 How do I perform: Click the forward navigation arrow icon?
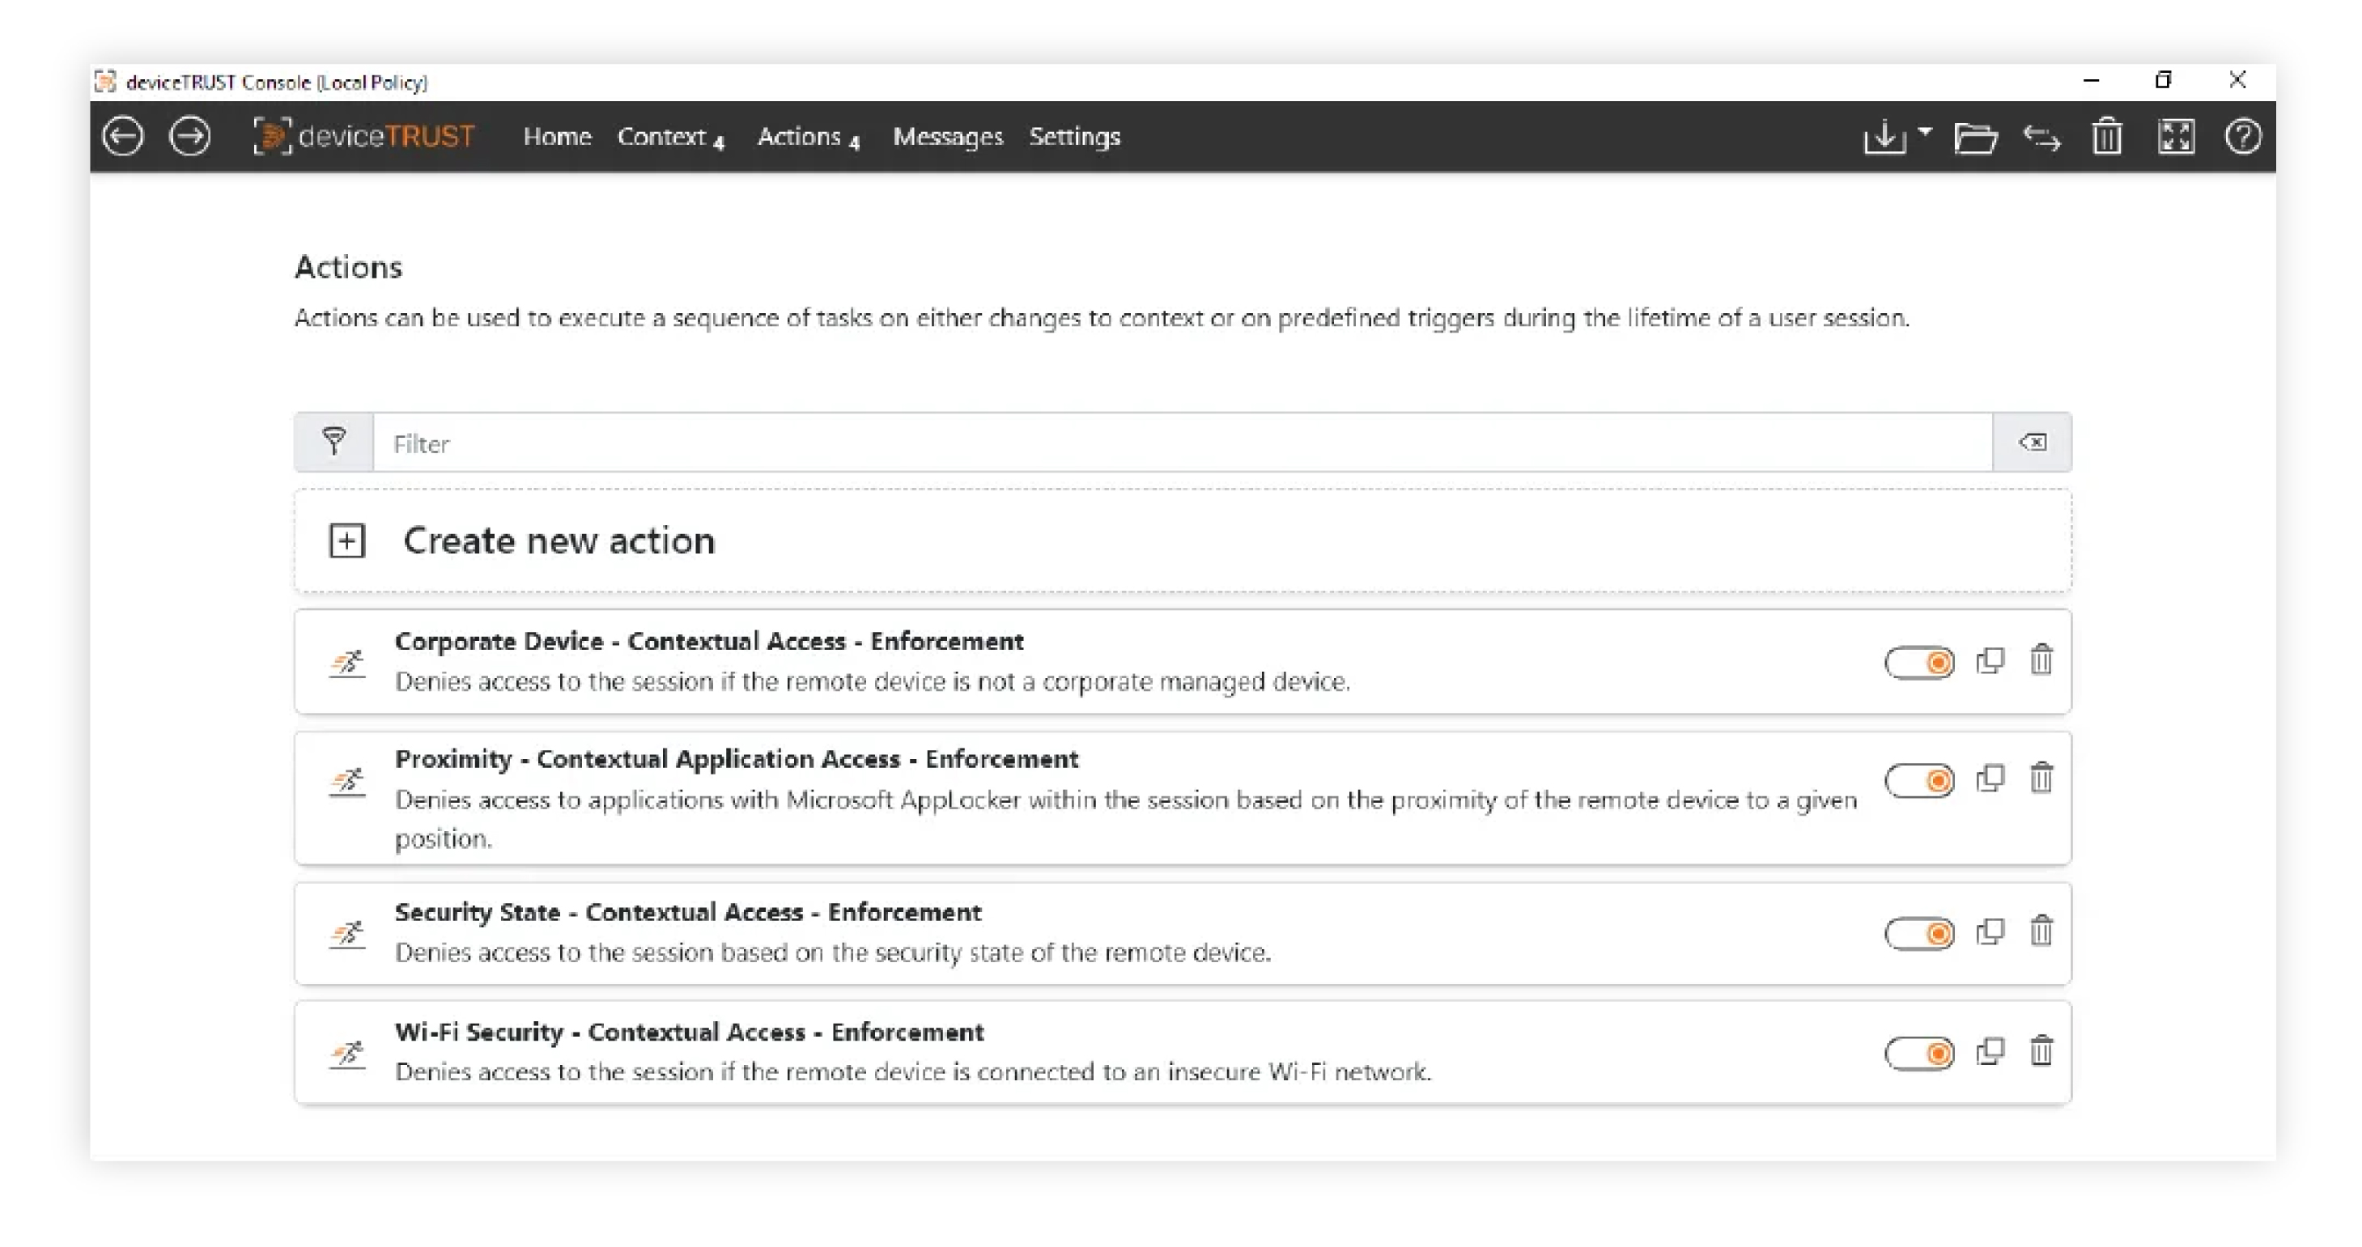[189, 137]
